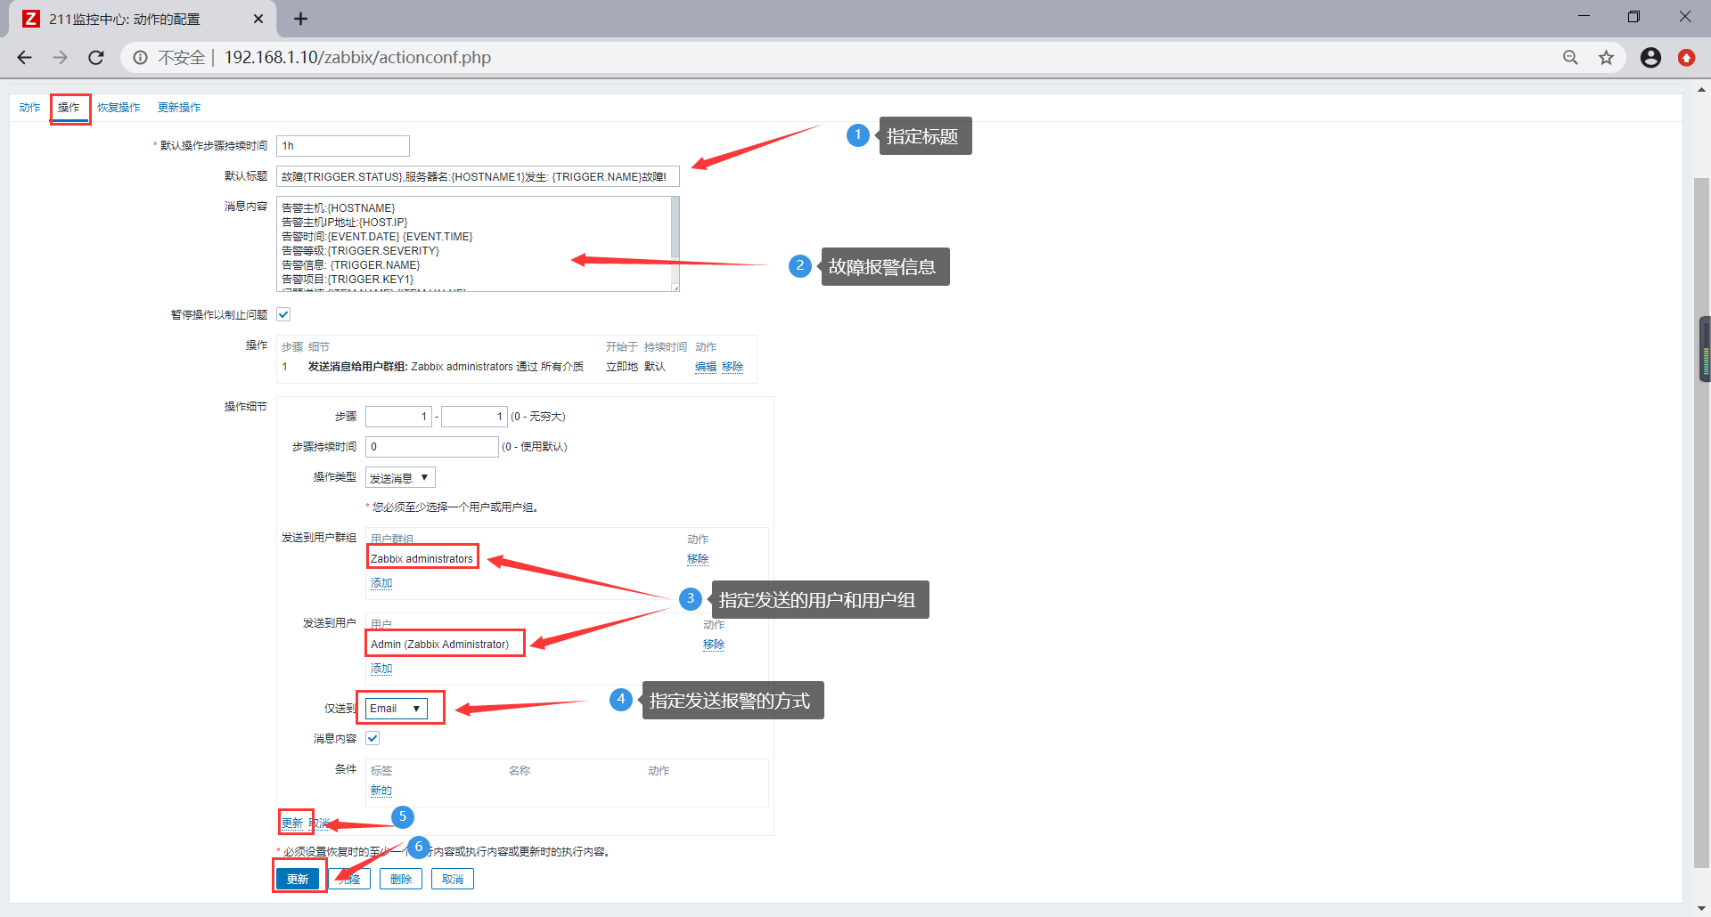Toggle the 暂停操作以制止问题 checkbox

(283, 314)
